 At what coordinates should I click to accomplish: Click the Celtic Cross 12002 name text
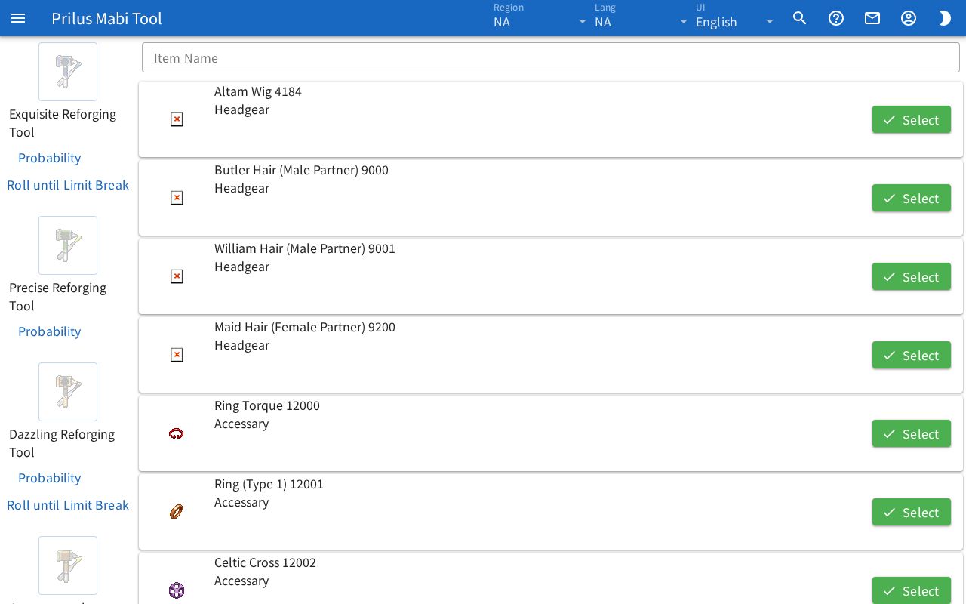265,562
